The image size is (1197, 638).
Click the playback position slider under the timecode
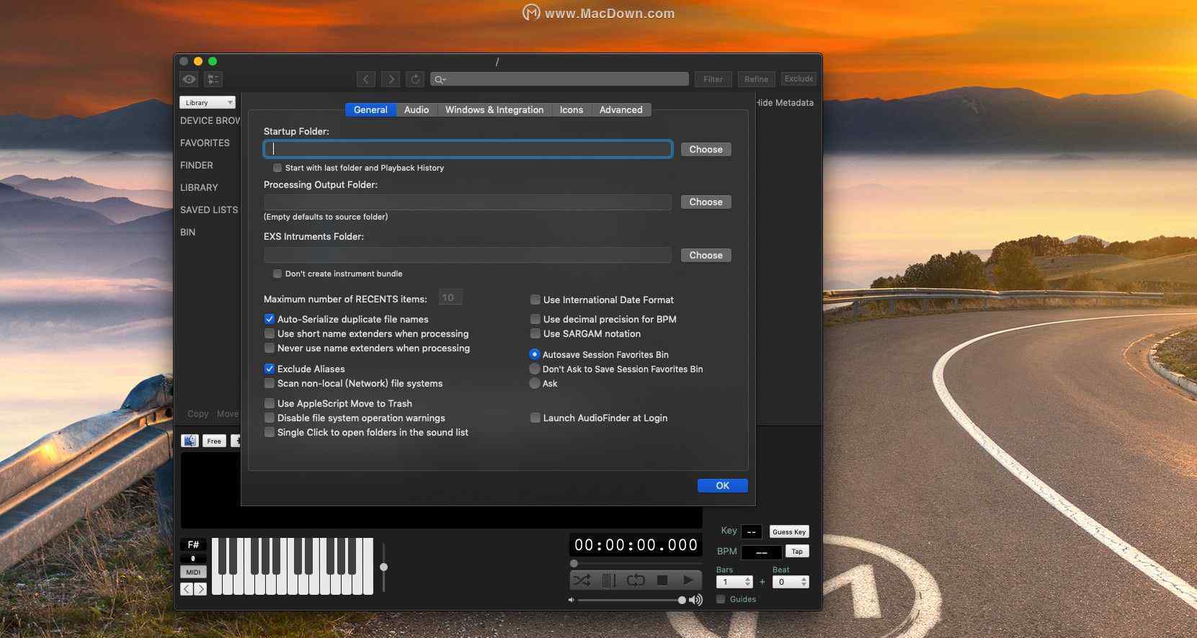click(x=636, y=563)
